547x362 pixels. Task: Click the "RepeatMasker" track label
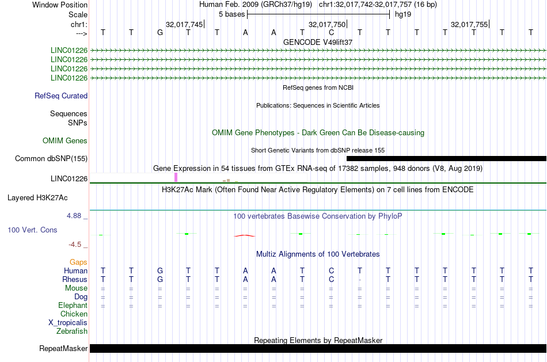point(63,348)
